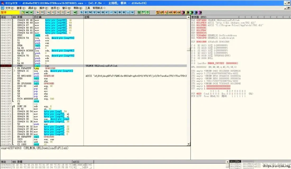Select EDI KERNEL32.LoadLibraryA register line
The width and height of the screenshot is (291, 169).
(213, 38)
